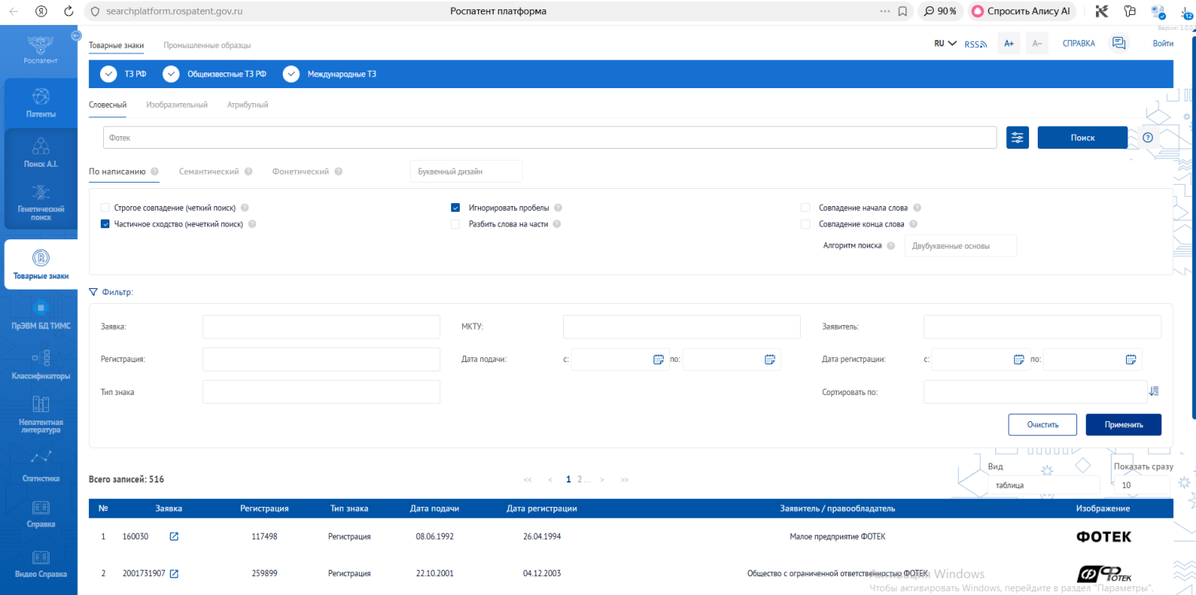Select the Семантический search mode
The image size is (1196, 595).
[x=209, y=172]
